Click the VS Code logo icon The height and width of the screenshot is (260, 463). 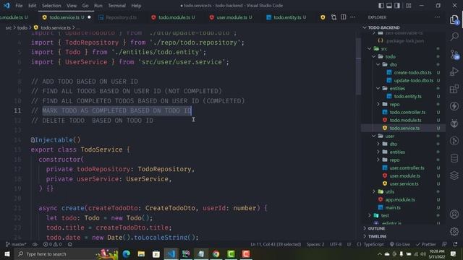click(x=7, y=6)
